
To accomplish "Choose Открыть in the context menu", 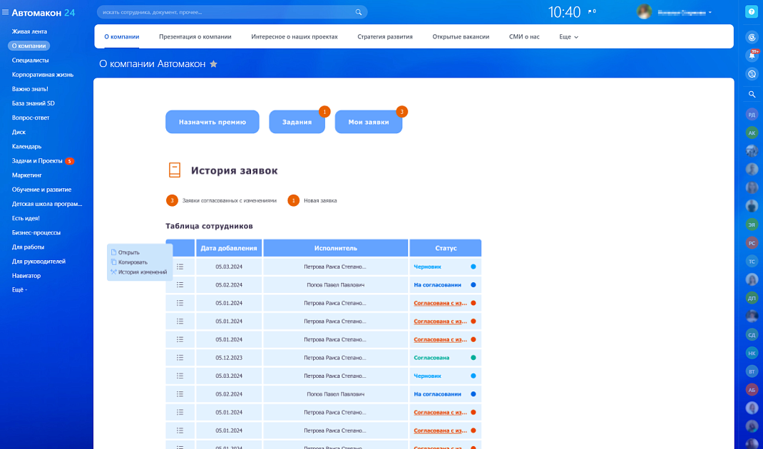I will (128, 252).
